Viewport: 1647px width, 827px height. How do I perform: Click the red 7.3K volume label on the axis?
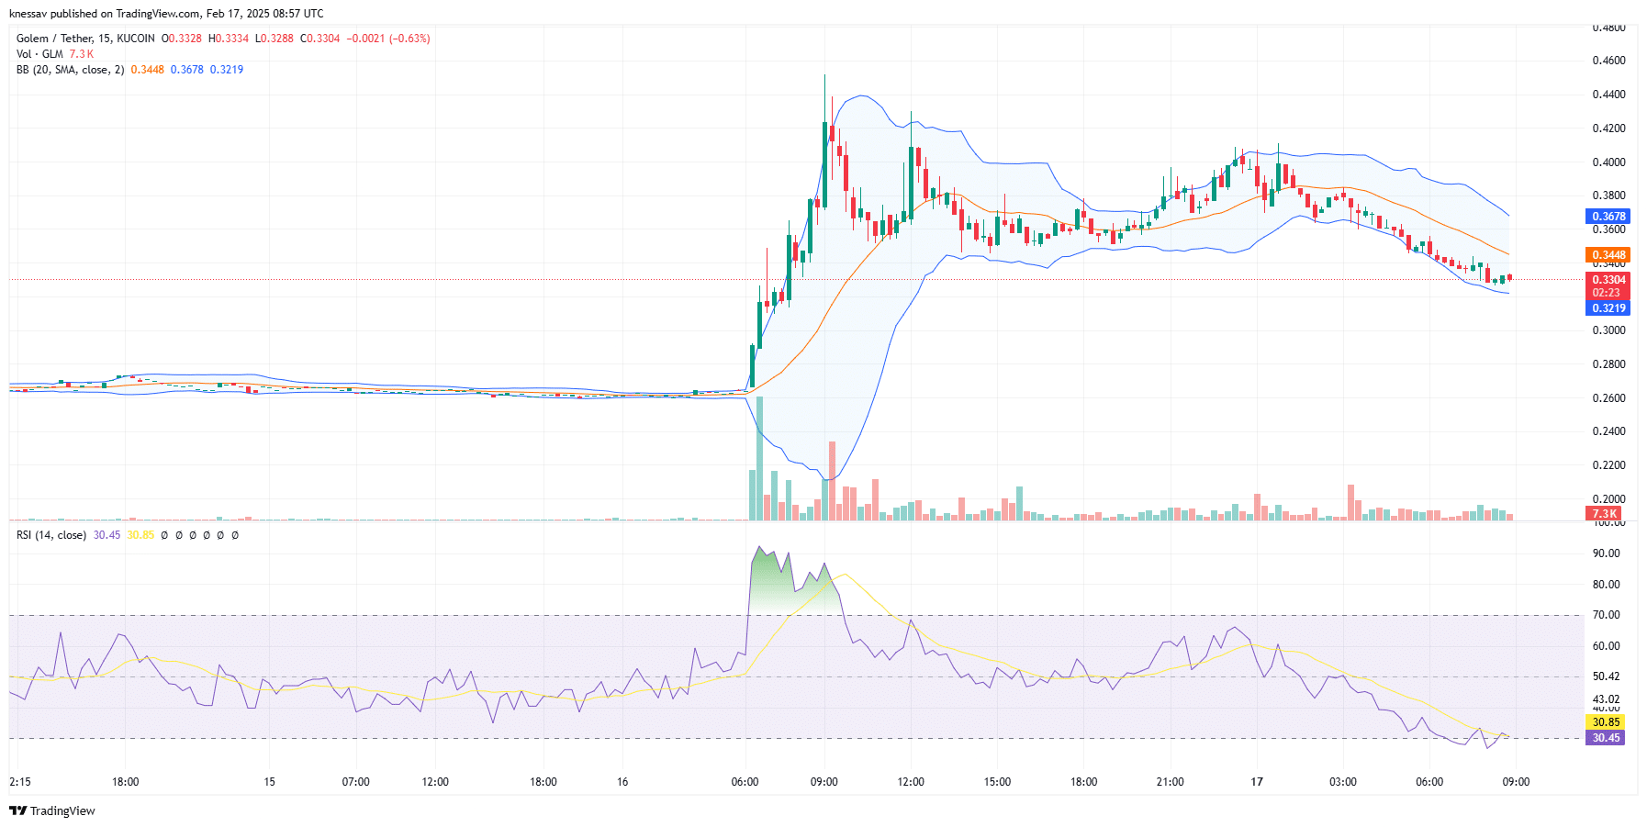coord(1605,514)
